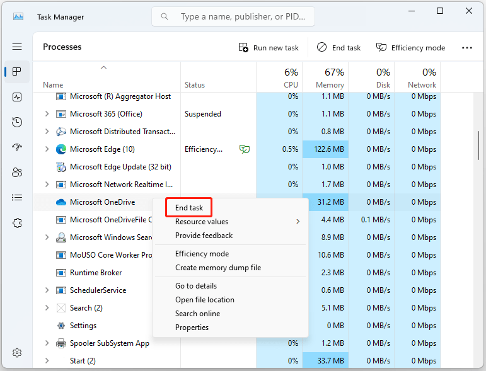
Task: Click the Edge efficiency mode leaf icon
Action: pyautogui.click(x=245, y=149)
